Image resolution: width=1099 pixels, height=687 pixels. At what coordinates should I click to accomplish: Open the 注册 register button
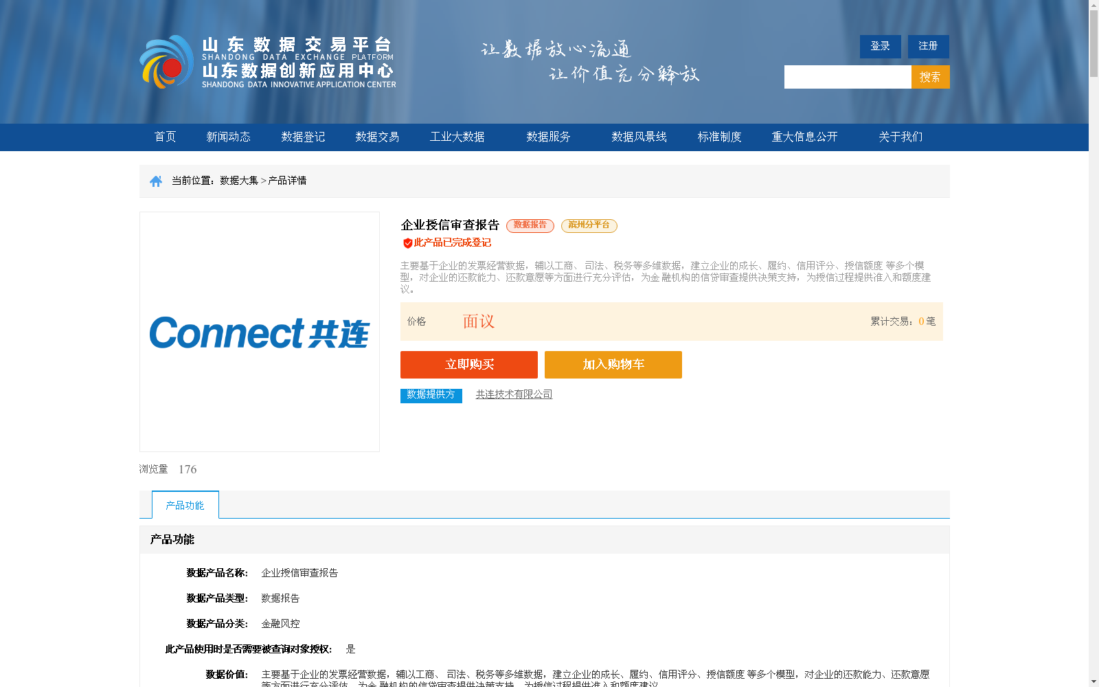pos(928,46)
